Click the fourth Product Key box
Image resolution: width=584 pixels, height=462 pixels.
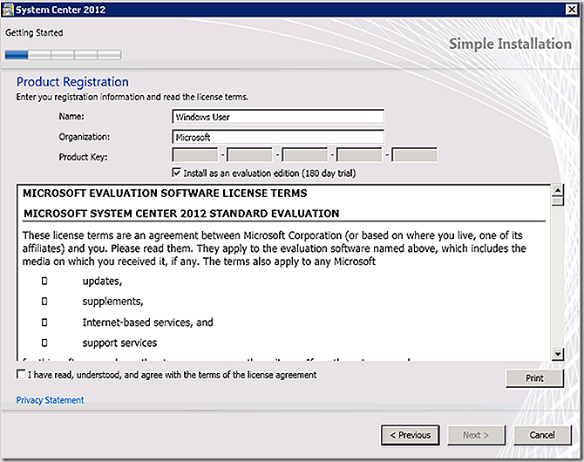click(359, 155)
